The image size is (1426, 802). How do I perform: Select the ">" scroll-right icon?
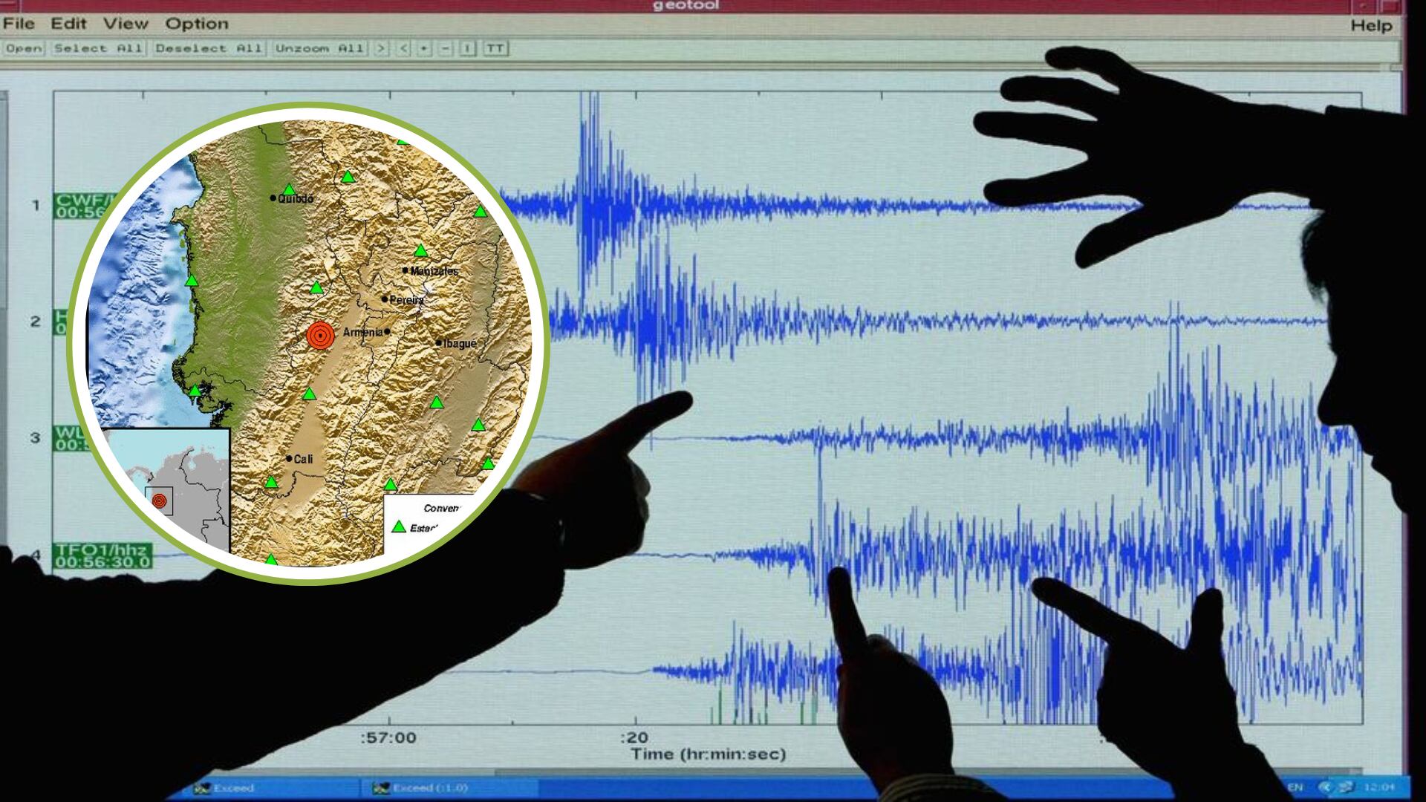coord(381,48)
